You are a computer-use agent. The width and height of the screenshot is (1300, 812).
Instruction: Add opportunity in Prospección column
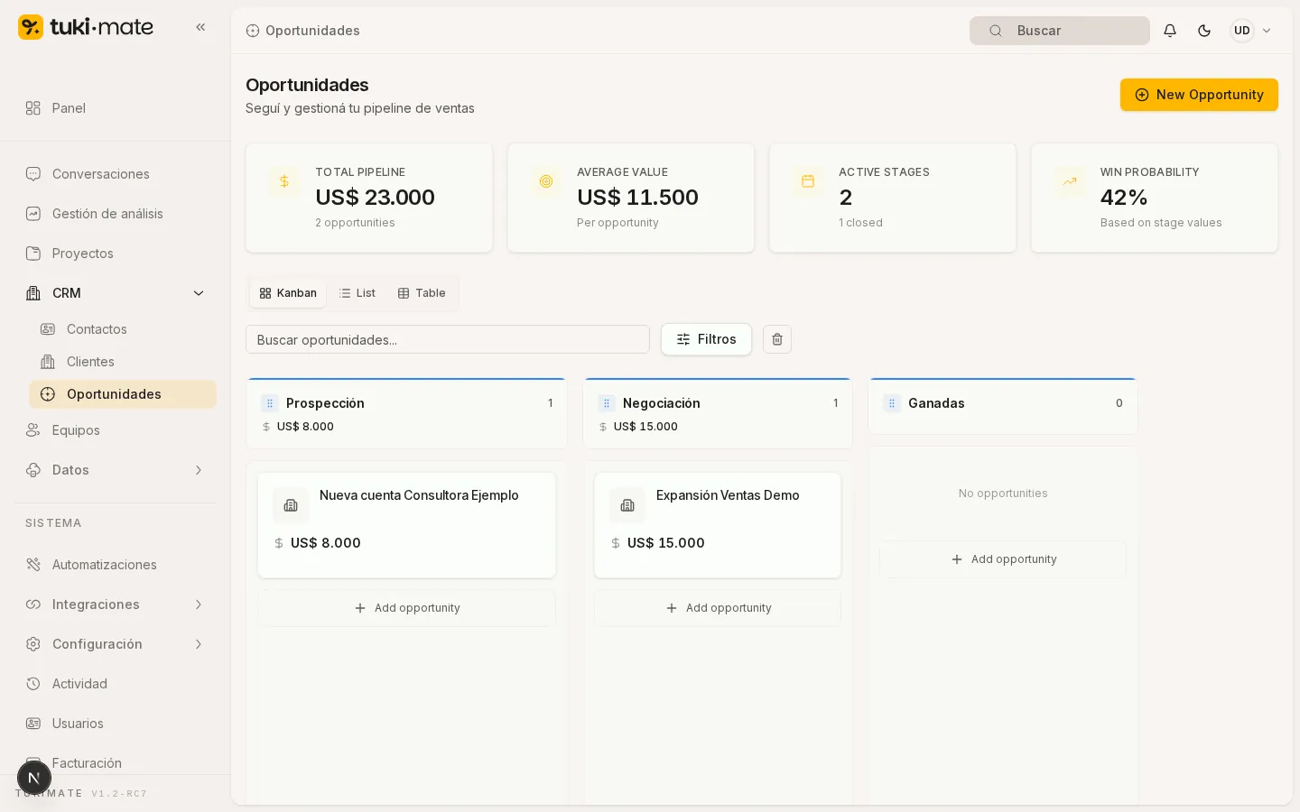coord(406,608)
